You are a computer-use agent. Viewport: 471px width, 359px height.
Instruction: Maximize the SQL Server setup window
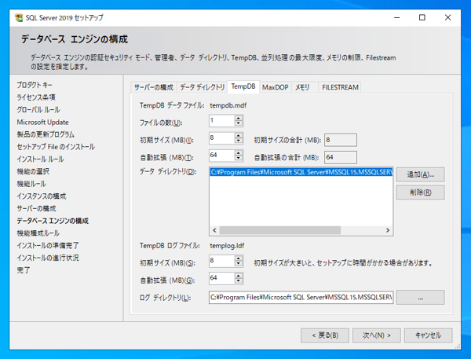pos(422,18)
